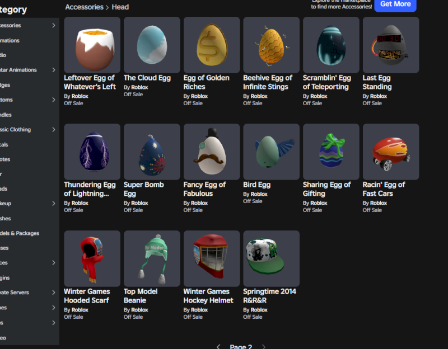Open Egg of Golden Riches title link
Image resolution: width=448 pixels, height=349 pixels.
(206, 82)
